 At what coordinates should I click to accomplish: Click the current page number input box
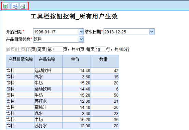[57, 49]
